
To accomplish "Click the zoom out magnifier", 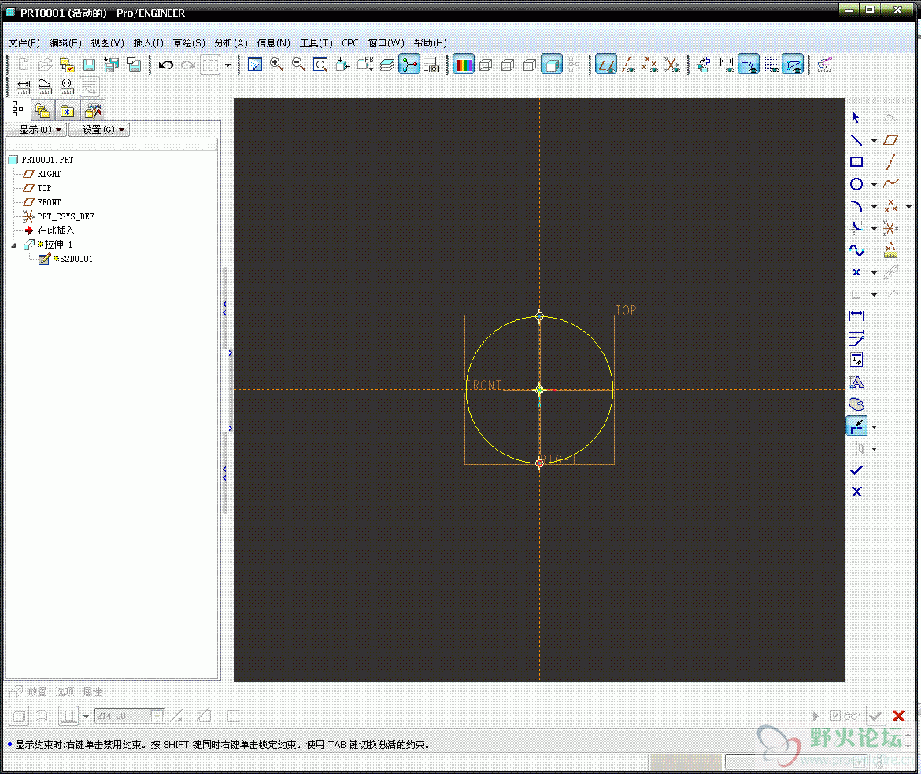I will [298, 64].
